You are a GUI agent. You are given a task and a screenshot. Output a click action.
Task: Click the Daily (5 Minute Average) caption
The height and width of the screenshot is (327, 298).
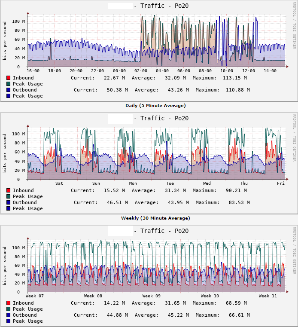tap(155, 106)
